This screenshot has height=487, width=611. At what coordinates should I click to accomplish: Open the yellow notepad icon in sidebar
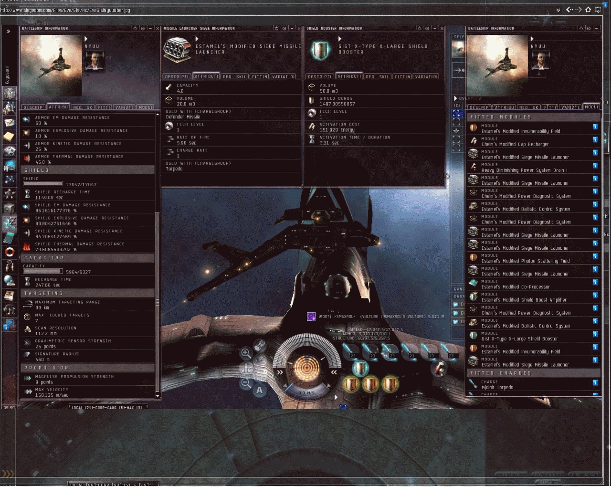10,137
